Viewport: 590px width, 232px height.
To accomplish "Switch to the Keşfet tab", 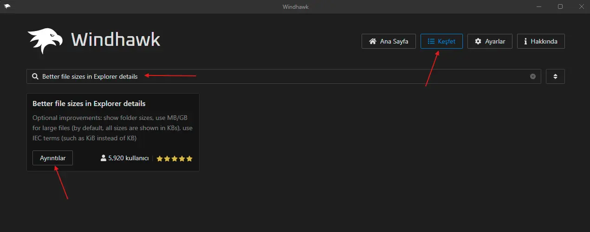I will [x=441, y=41].
